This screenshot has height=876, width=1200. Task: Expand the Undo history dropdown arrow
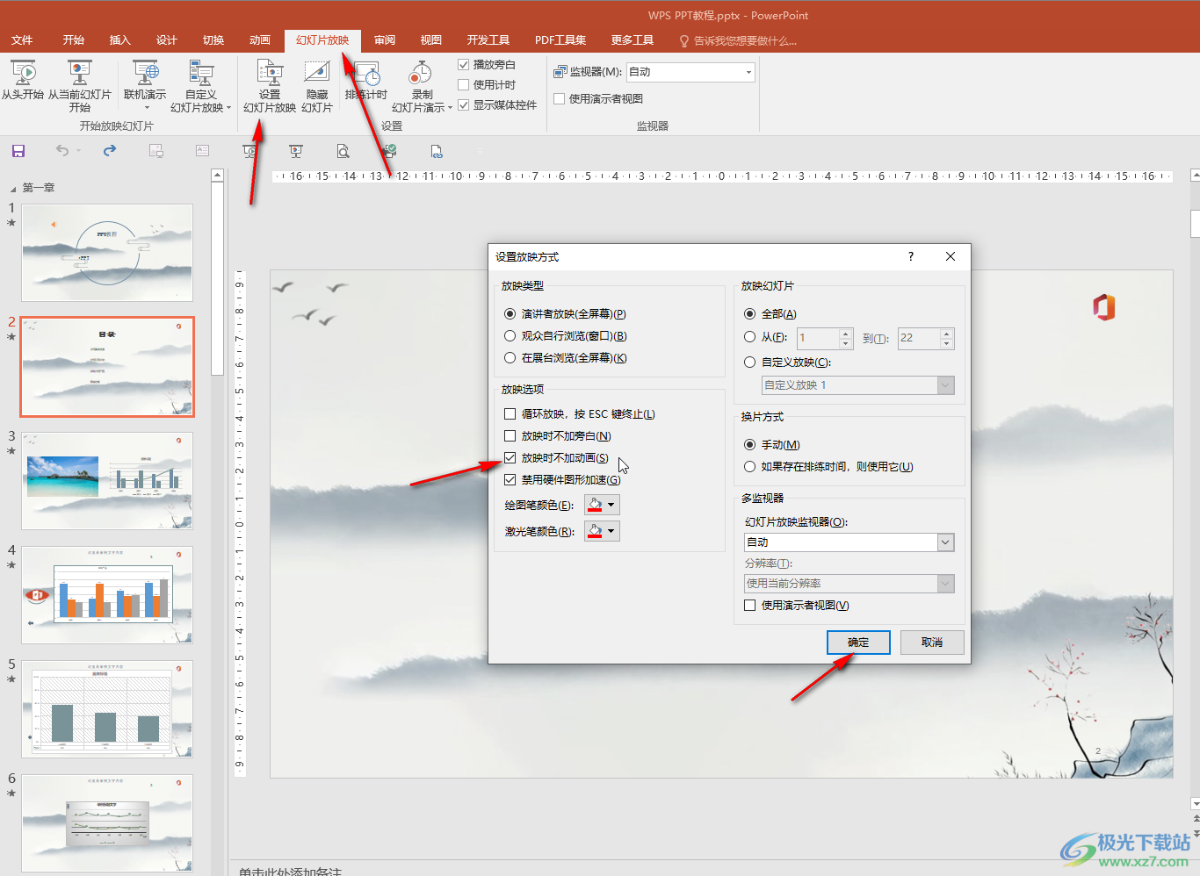pyautogui.click(x=79, y=151)
